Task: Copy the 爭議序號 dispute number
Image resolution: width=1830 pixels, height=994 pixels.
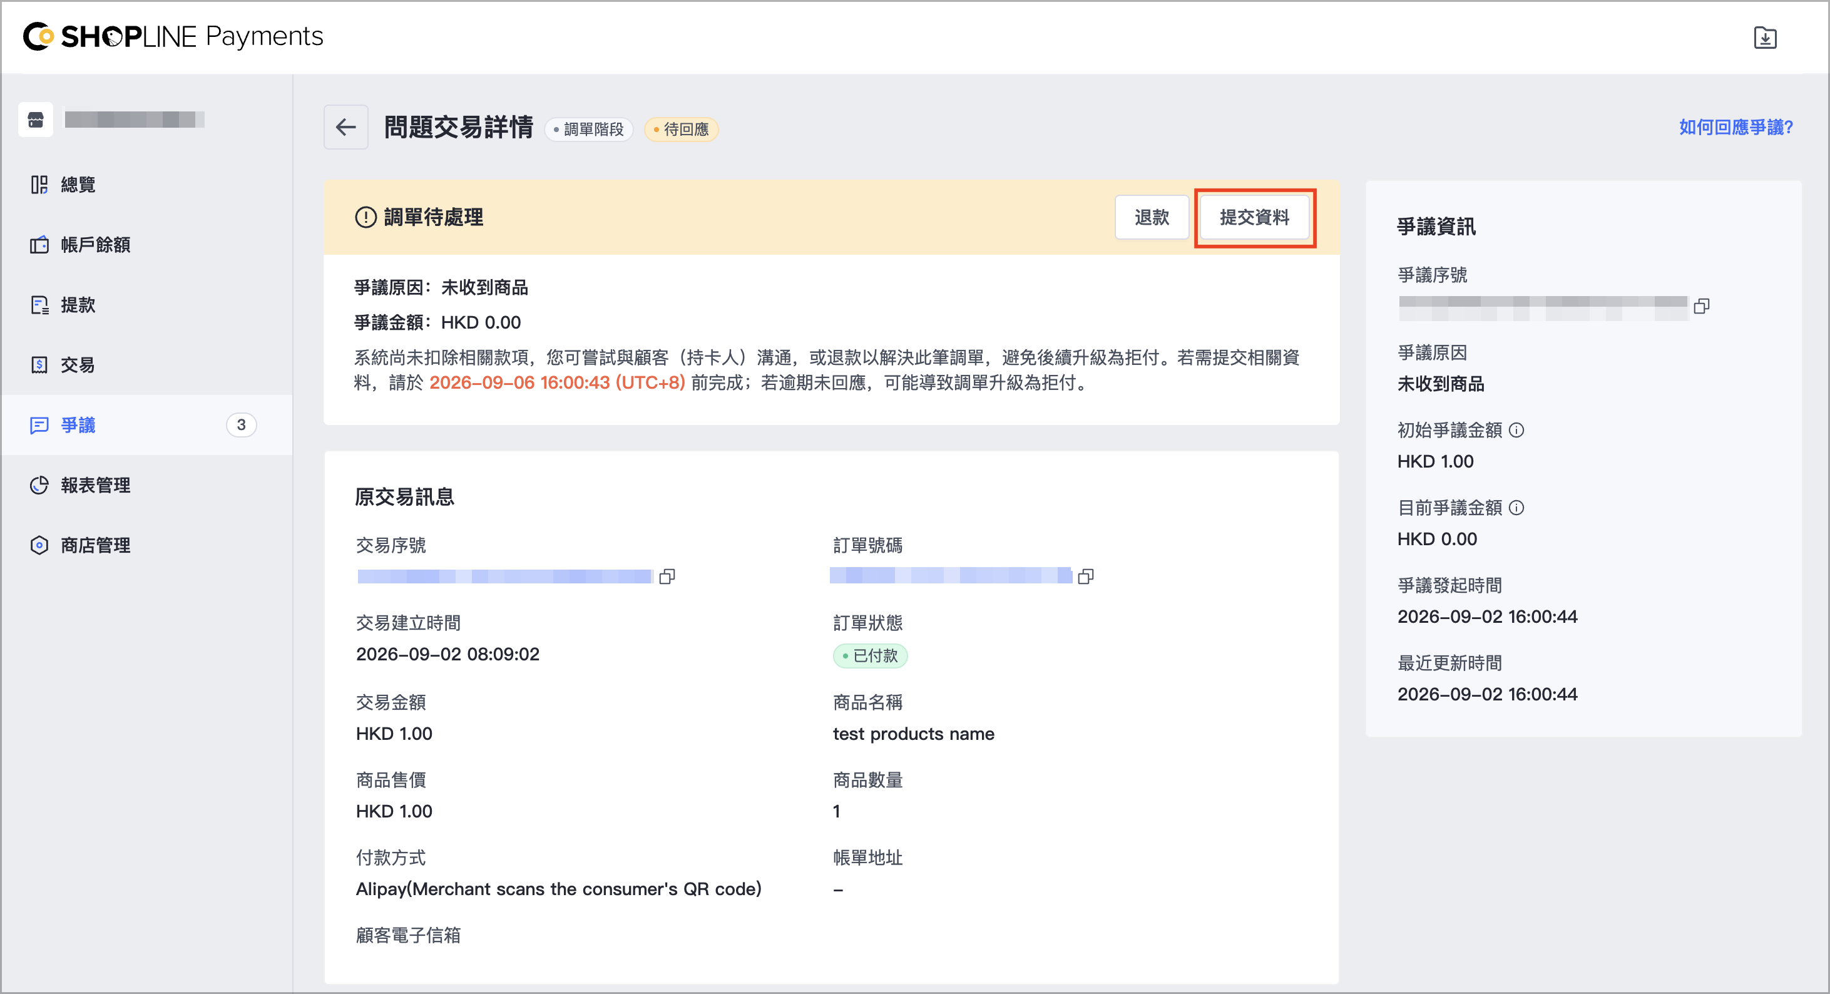Action: tap(1702, 306)
